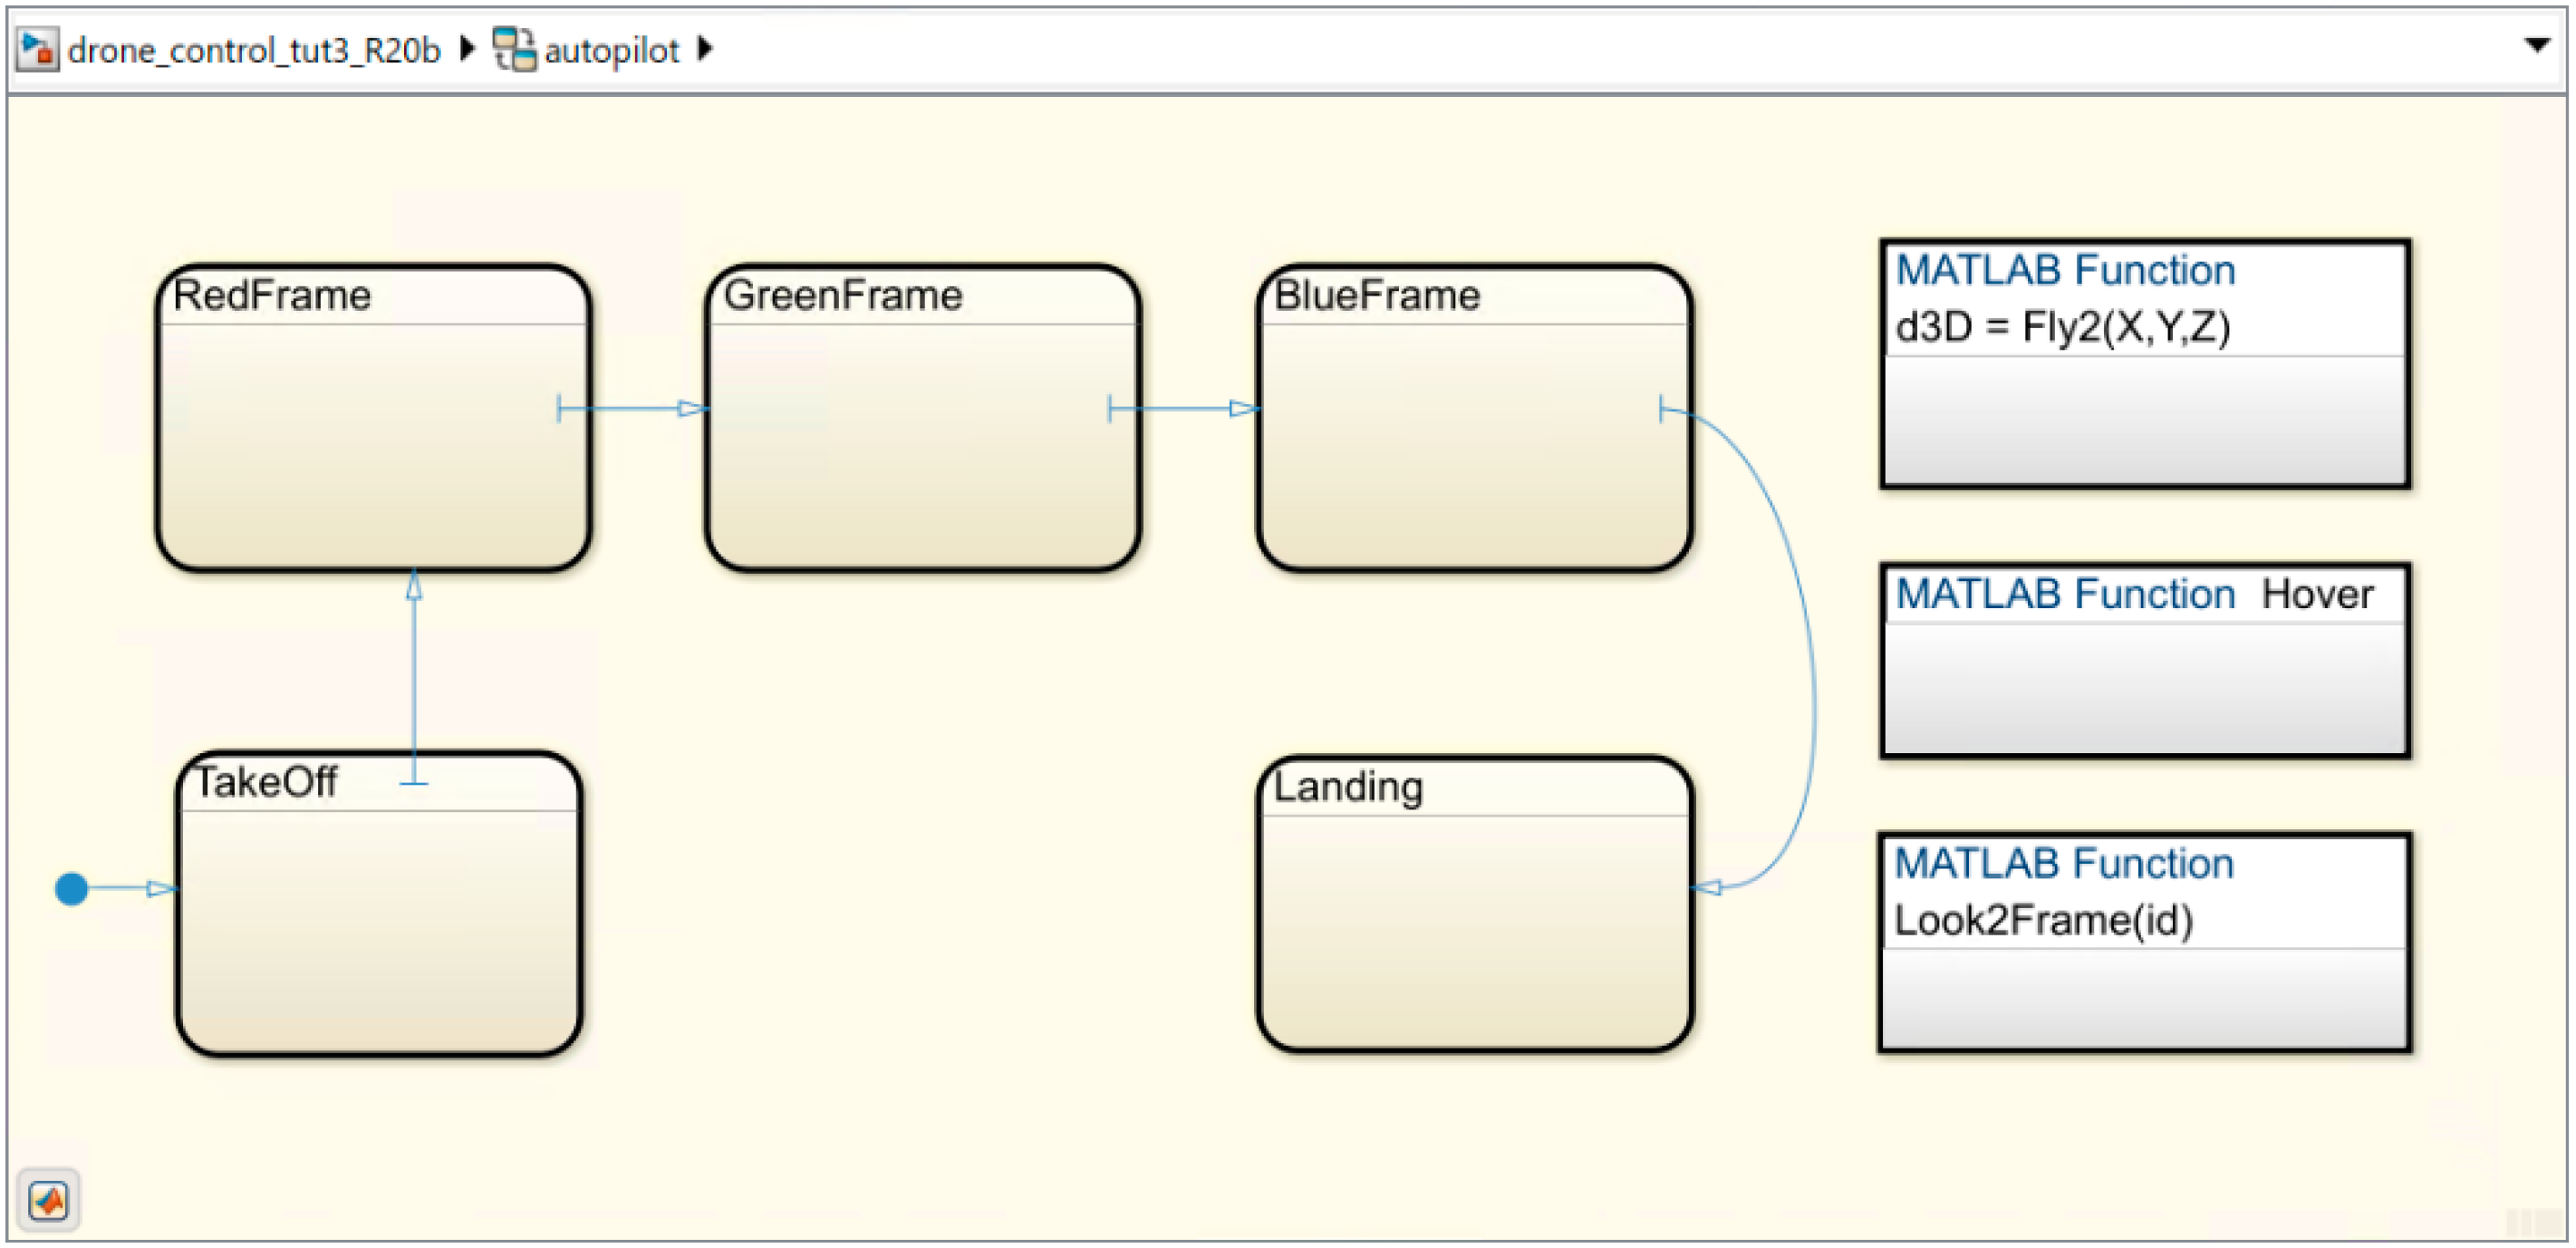
Task: Select the TakeOff state
Action: point(378,930)
